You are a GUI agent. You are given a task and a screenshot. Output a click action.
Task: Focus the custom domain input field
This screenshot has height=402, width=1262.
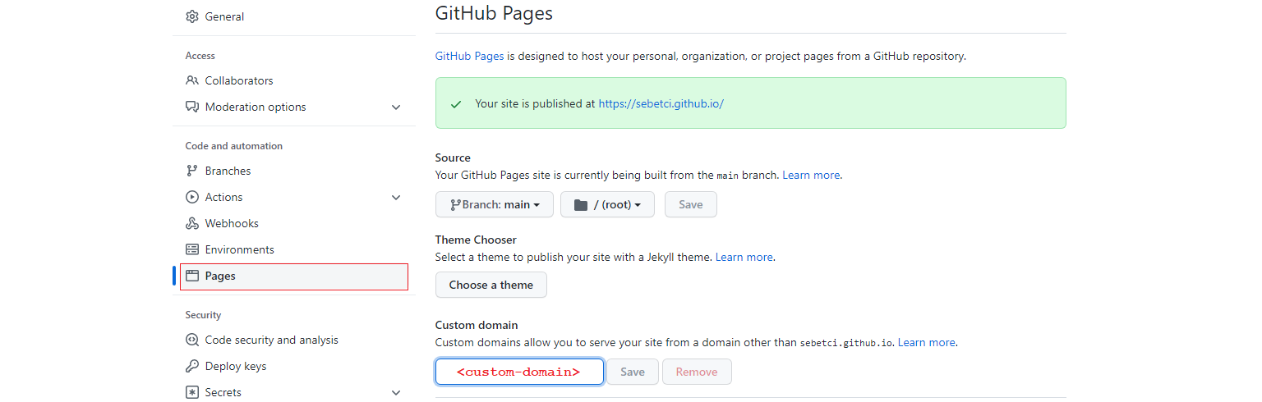click(x=519, y=372)
